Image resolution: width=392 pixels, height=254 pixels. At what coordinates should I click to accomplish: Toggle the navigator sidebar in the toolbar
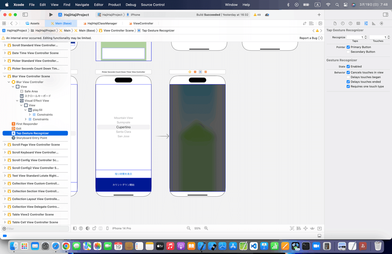pyautogui.click(x=25, y=15)
